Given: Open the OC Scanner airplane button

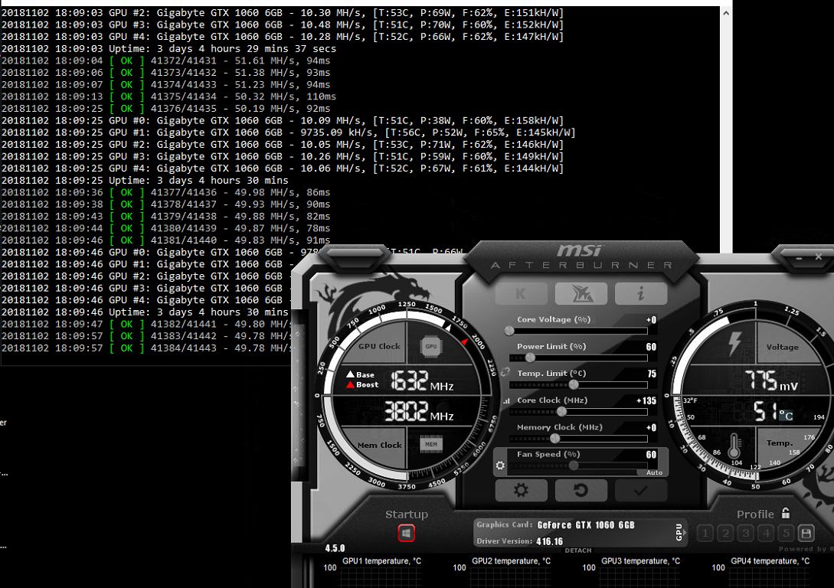Looking at the screenshot, I should click(581, 293).
